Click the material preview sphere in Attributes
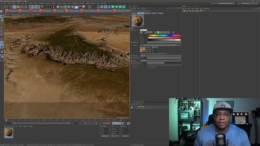Image resolution: width=260 pixels, height=146 pixels. pos(138,21)
